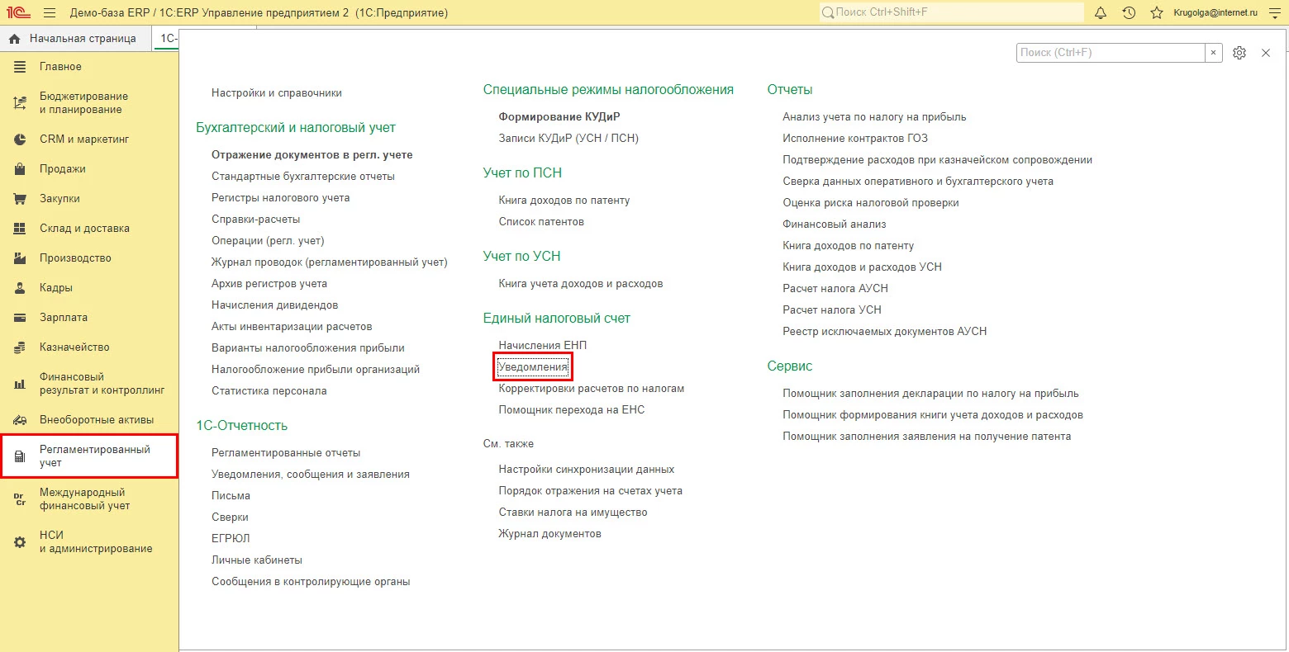The width and height of the screenshot is (1289, 652).
Task: Open the 1C main menu hamburger icon
Action: click(x=50, y=13)
